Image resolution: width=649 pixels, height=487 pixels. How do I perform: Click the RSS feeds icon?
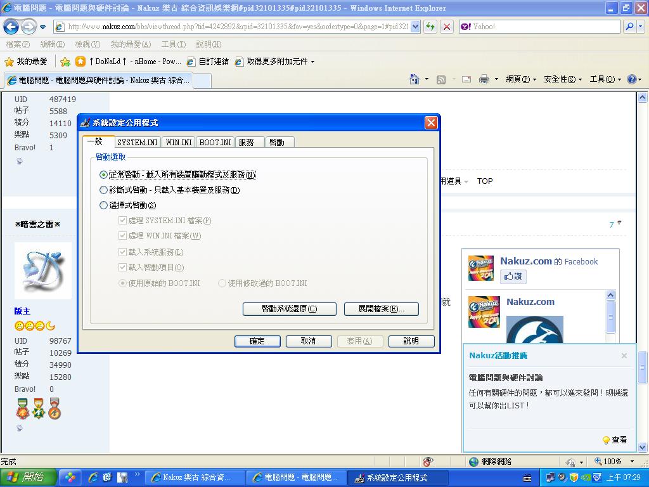point(441,79)
